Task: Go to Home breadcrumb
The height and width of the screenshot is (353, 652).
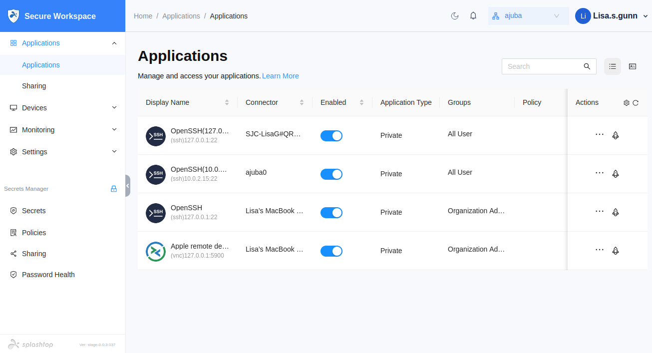Action: (143, 16)
